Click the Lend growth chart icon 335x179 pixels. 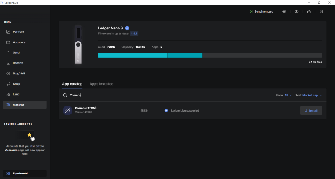pyautogui.click(x=8, y=94)
